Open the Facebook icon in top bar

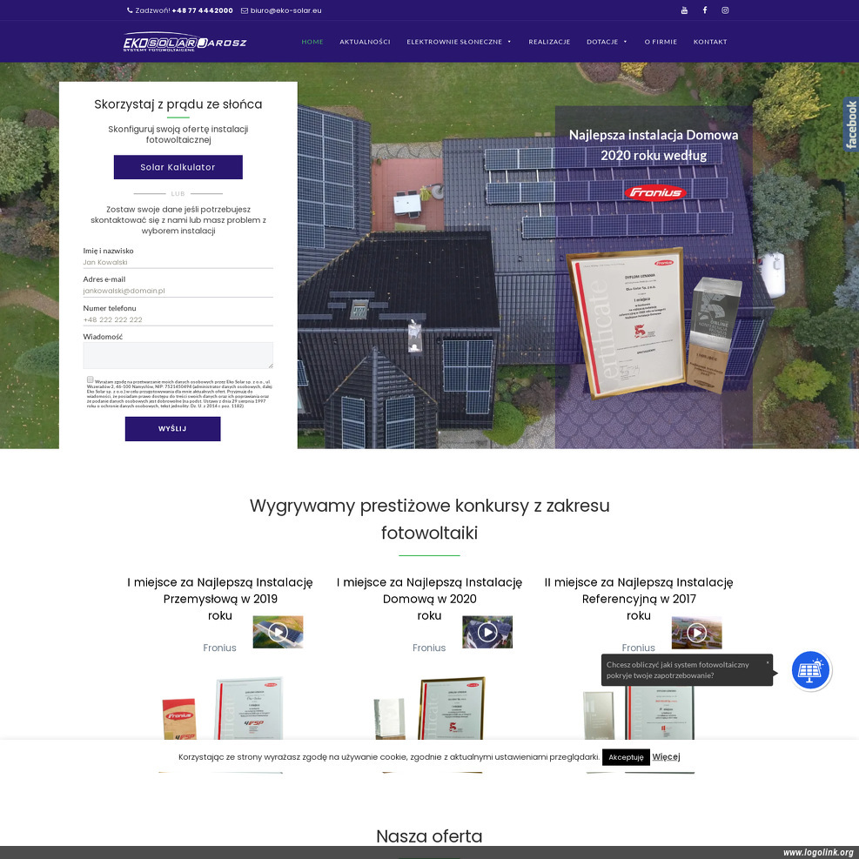[x=705, y=10]
